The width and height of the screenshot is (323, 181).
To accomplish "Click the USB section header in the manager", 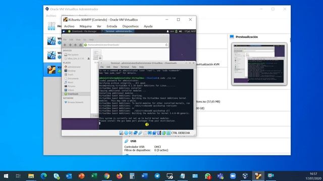I will click(133, 141).
